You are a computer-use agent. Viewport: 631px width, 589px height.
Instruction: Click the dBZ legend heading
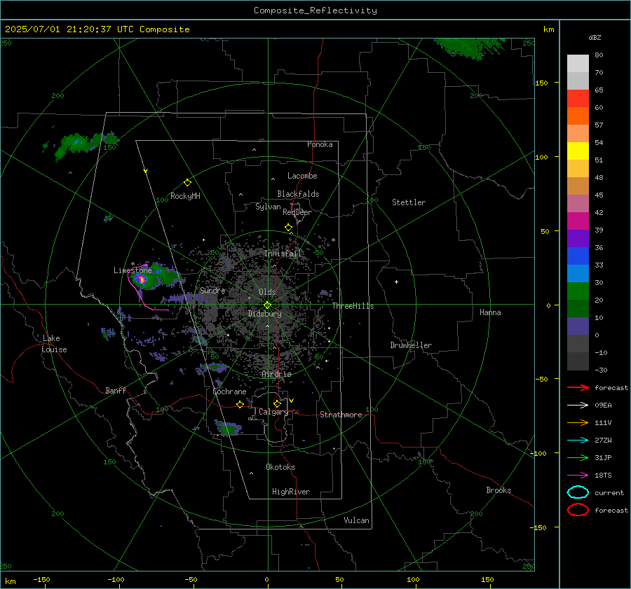pyautogui.click(x=595, y=37)
